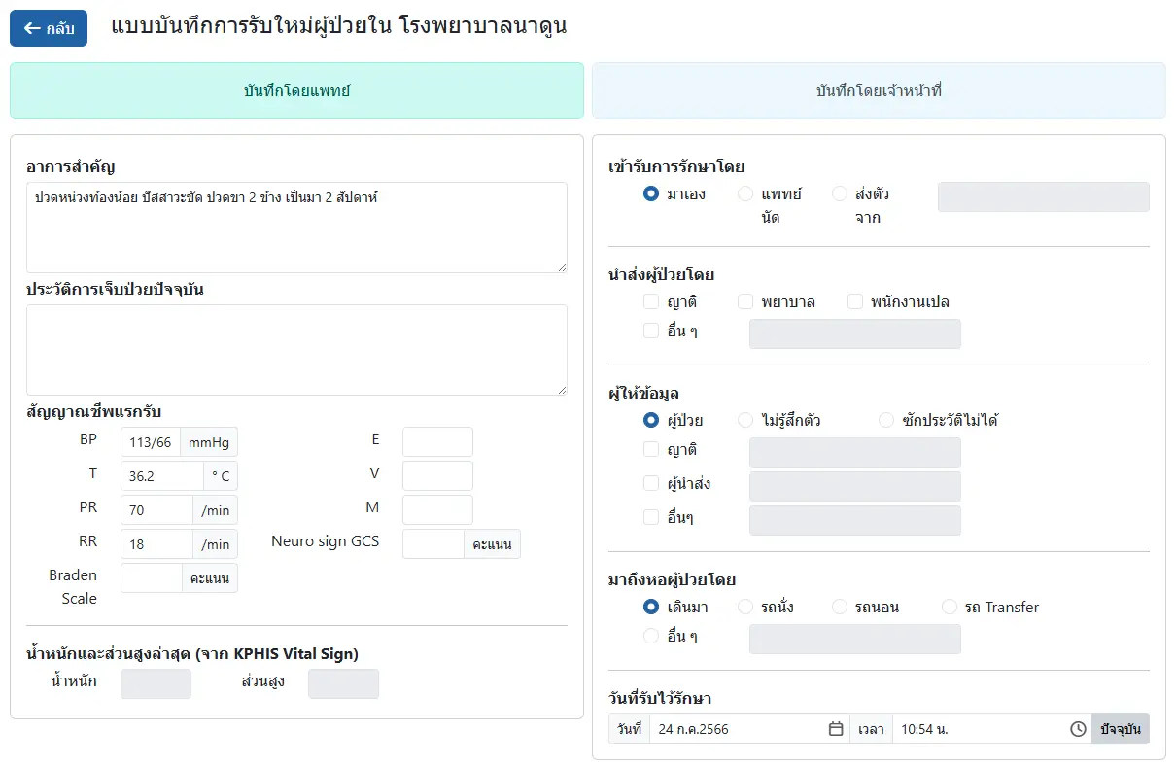Select the ซักประวัติไม่ได้ radio button
Screen dimensions: 1176x765
[885, 421]
